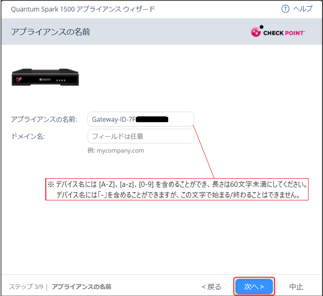This screenshot has width=323, height=296.
Task: Open the ヘルプ link
Action: click(x=303, y=9)
